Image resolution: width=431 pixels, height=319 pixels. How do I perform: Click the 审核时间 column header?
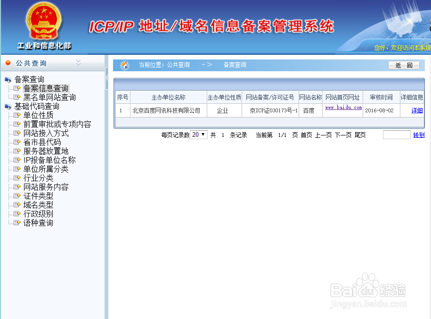pos(381,97)
